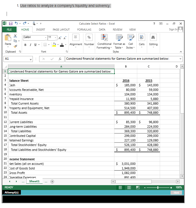The image size is (196, 208).
Task: Click the Save disk icon
Action: coord(11,23)
